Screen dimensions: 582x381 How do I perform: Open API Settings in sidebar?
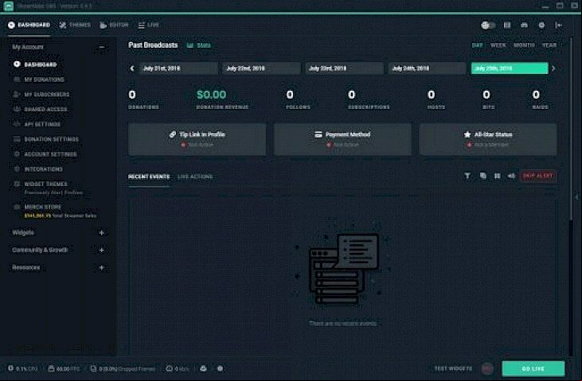pos(42,124)
